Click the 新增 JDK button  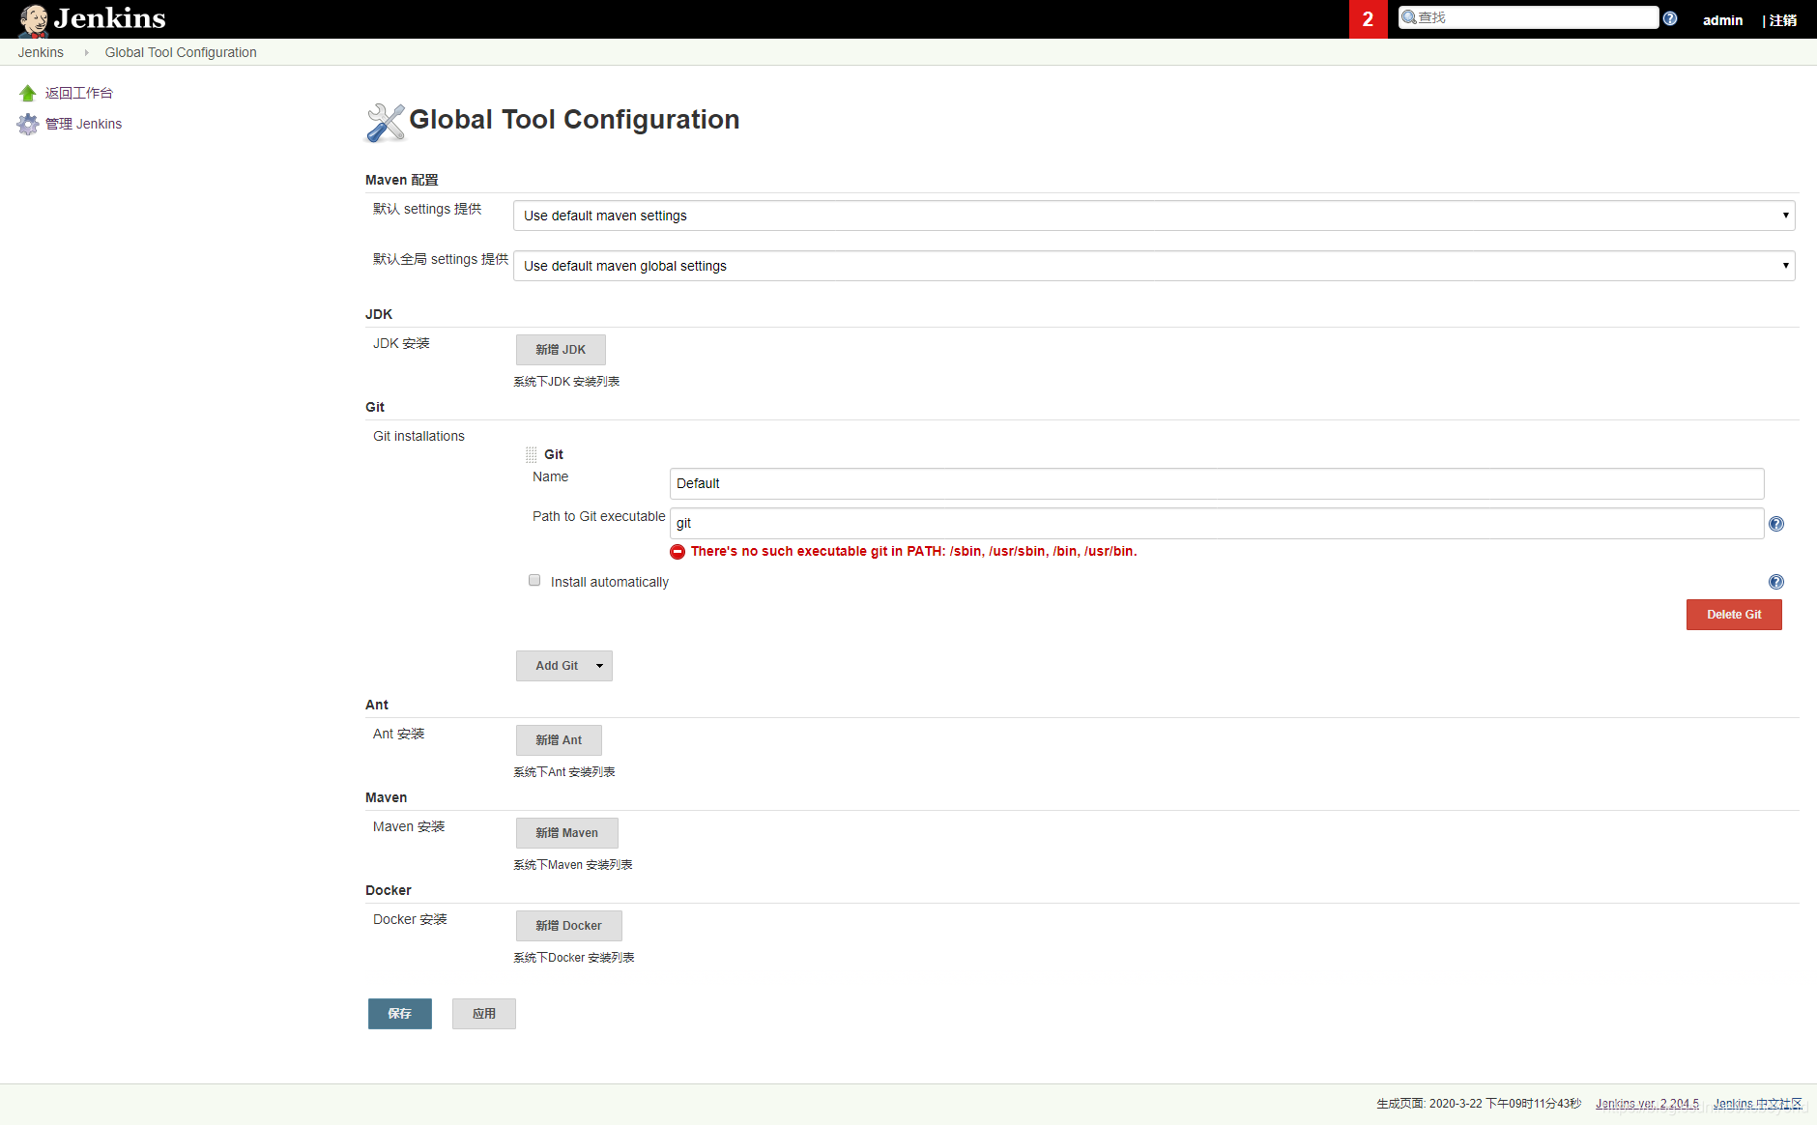(x=561, y=350)
